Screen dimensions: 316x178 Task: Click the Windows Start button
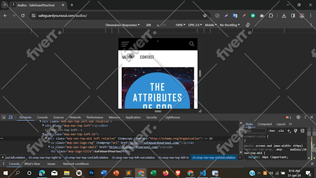pyautogui.click(x=6, y=173)
